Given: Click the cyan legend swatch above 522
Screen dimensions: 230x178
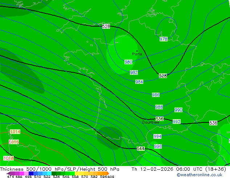Looking at the screenshot, I should point(49,173).
